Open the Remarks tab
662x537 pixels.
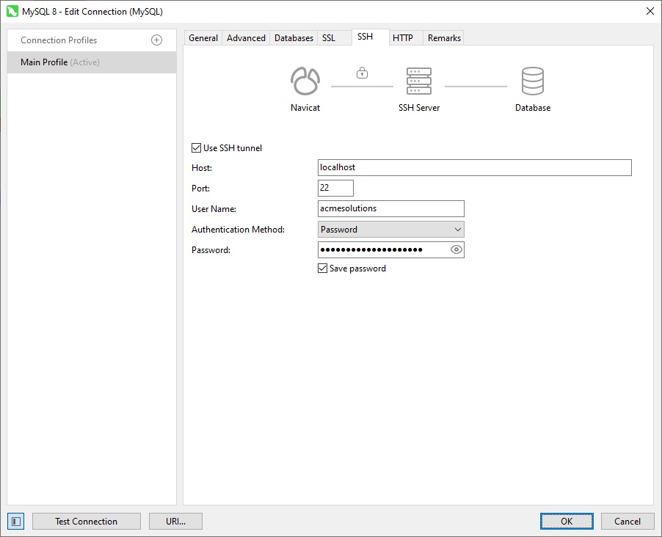point(444,38)
